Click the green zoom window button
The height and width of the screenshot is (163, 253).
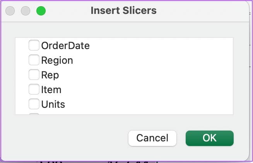click(41, 11)
